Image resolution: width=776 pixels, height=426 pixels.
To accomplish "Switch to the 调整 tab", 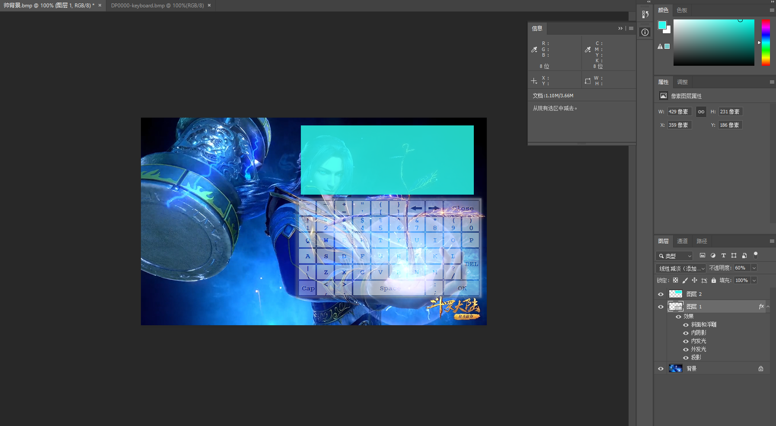I will (x=682, y=82).
